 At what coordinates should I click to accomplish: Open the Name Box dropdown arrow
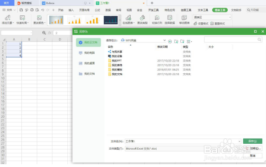click(x=31, y=33)
